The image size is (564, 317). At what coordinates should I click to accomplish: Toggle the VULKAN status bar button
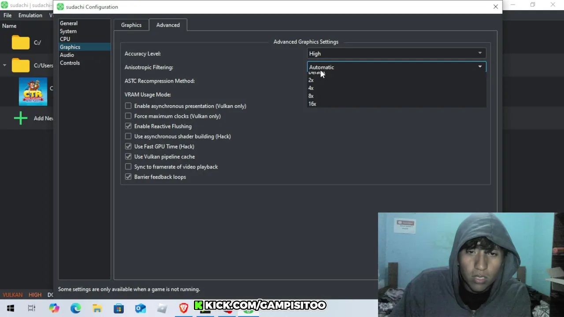click(x=12, y=295)
